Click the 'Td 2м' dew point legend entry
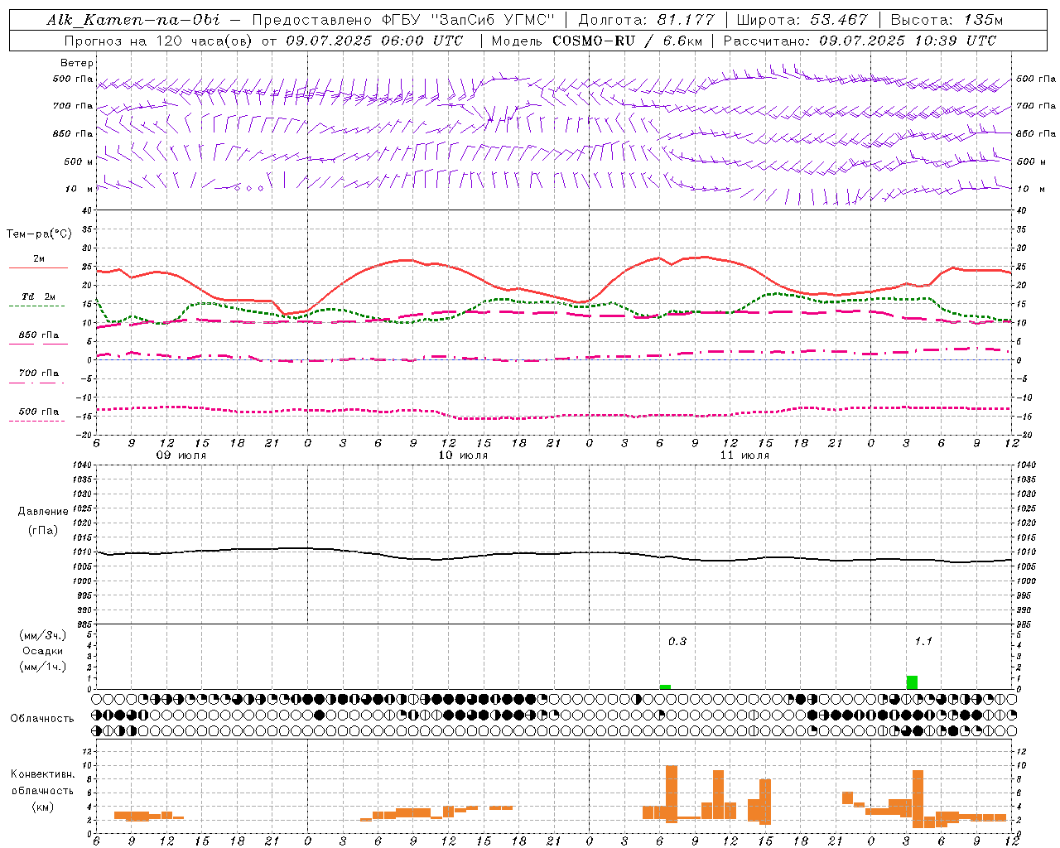 pos(39,296)
